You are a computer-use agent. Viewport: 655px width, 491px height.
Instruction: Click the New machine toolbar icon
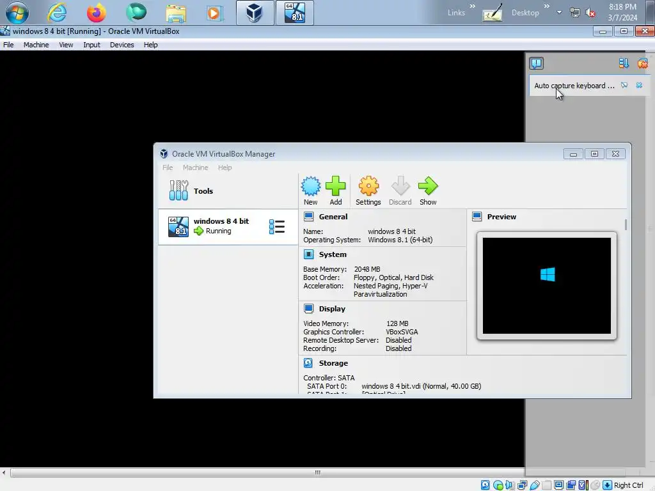[310, 191]
